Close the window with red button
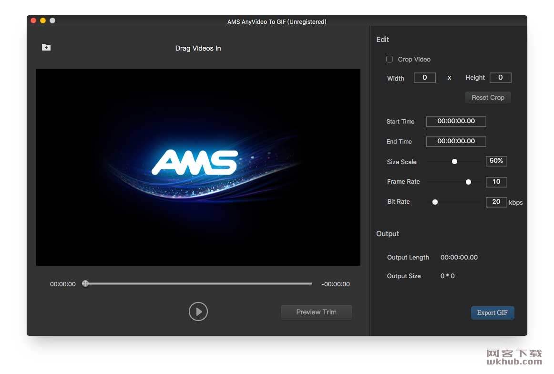The image size is (554, 374). (33, 21)
